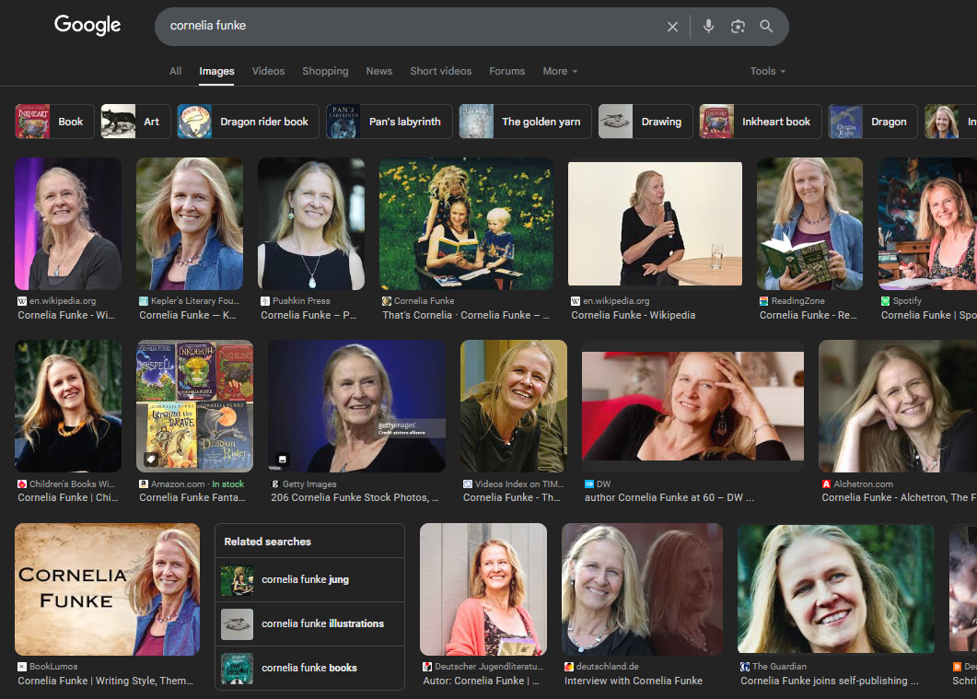The width and height of the screenshot is (977, 699).
Task: Open the Videos tab
Action: click(269, 71)
